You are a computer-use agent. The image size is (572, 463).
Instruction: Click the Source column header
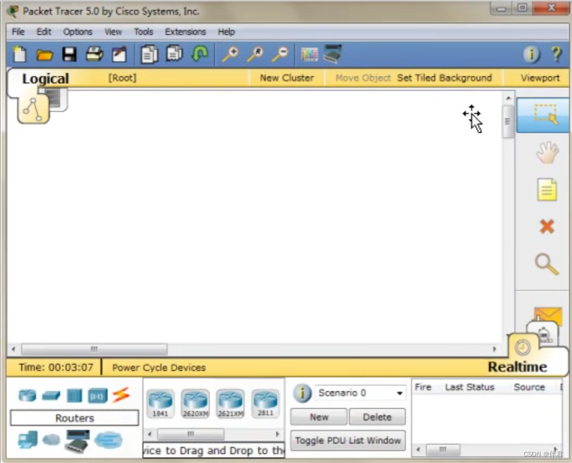(x=529, y=387)
